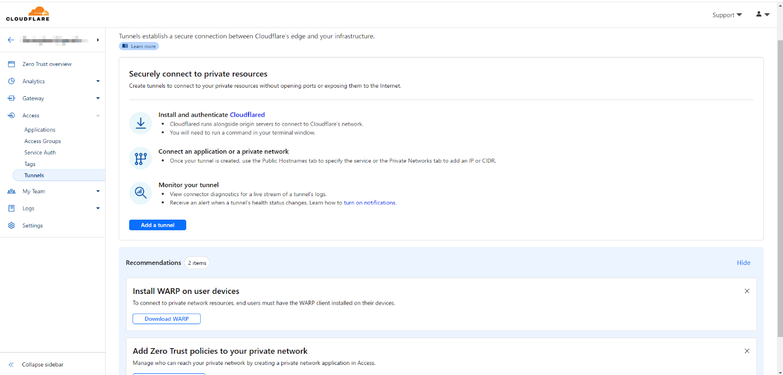Screen dimensions: 783x375
Task: Expand the account name selector arrow
Action: [x=98, y=40]
